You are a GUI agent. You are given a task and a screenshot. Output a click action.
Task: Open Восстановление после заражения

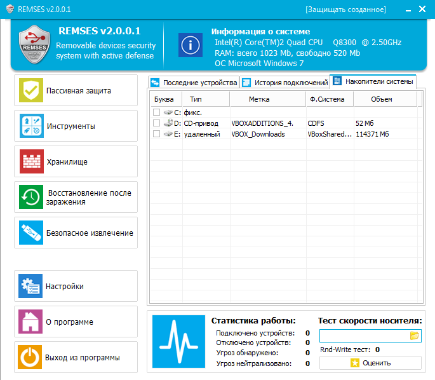(x=76, y=197)
